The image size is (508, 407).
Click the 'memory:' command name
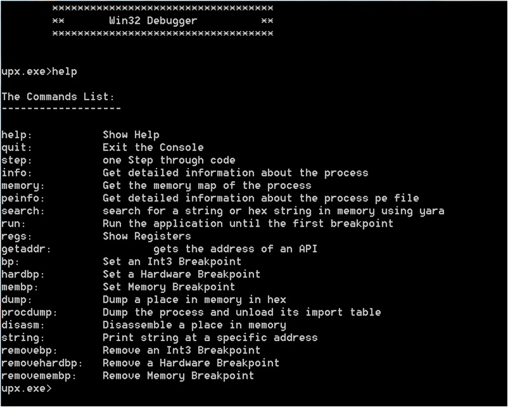[22, 186]
